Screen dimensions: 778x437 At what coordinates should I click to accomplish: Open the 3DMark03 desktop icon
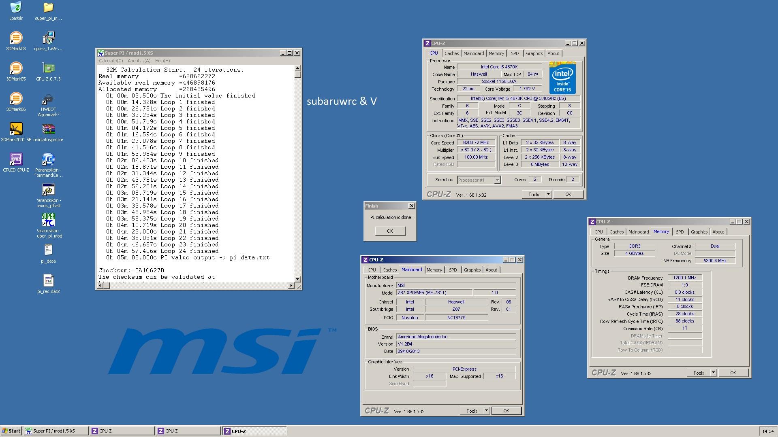16,38
